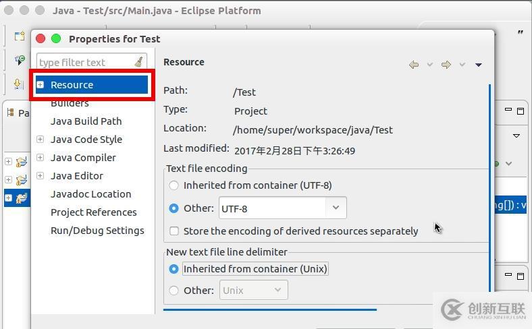This screenshot has height=329, width=532.
Task: Clear the filter text with broom icon
Action: 138,62
